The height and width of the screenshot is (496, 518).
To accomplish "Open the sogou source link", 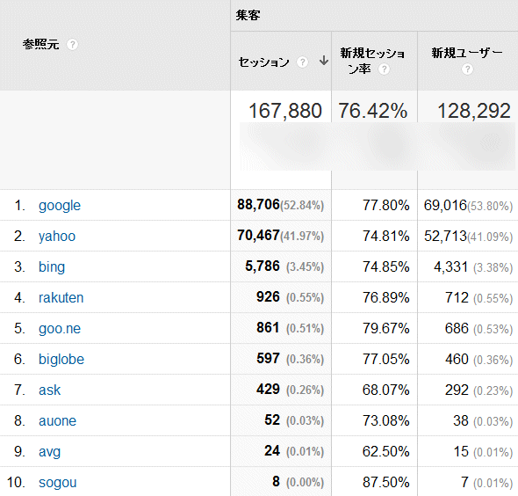I will (x=57, y=483).
